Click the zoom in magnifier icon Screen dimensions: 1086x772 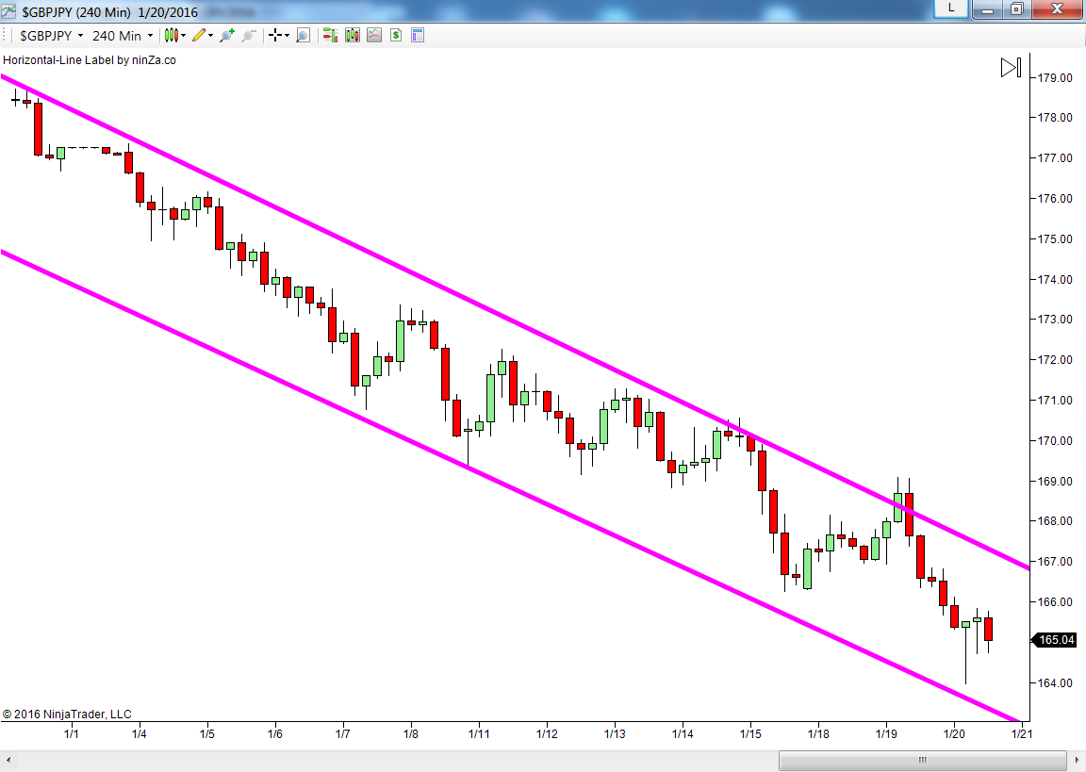tap(227, 35)
